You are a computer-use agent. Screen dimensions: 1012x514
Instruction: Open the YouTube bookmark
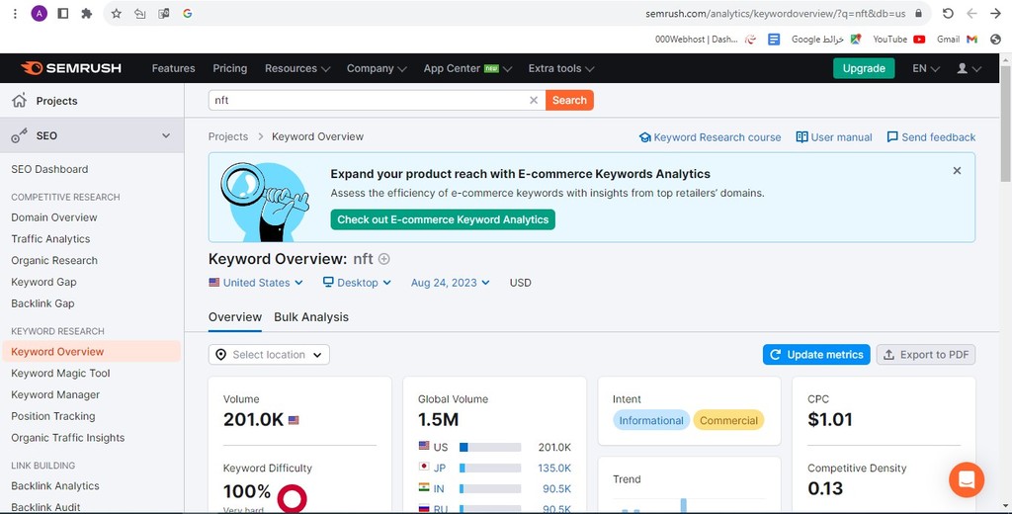(899, 40)
